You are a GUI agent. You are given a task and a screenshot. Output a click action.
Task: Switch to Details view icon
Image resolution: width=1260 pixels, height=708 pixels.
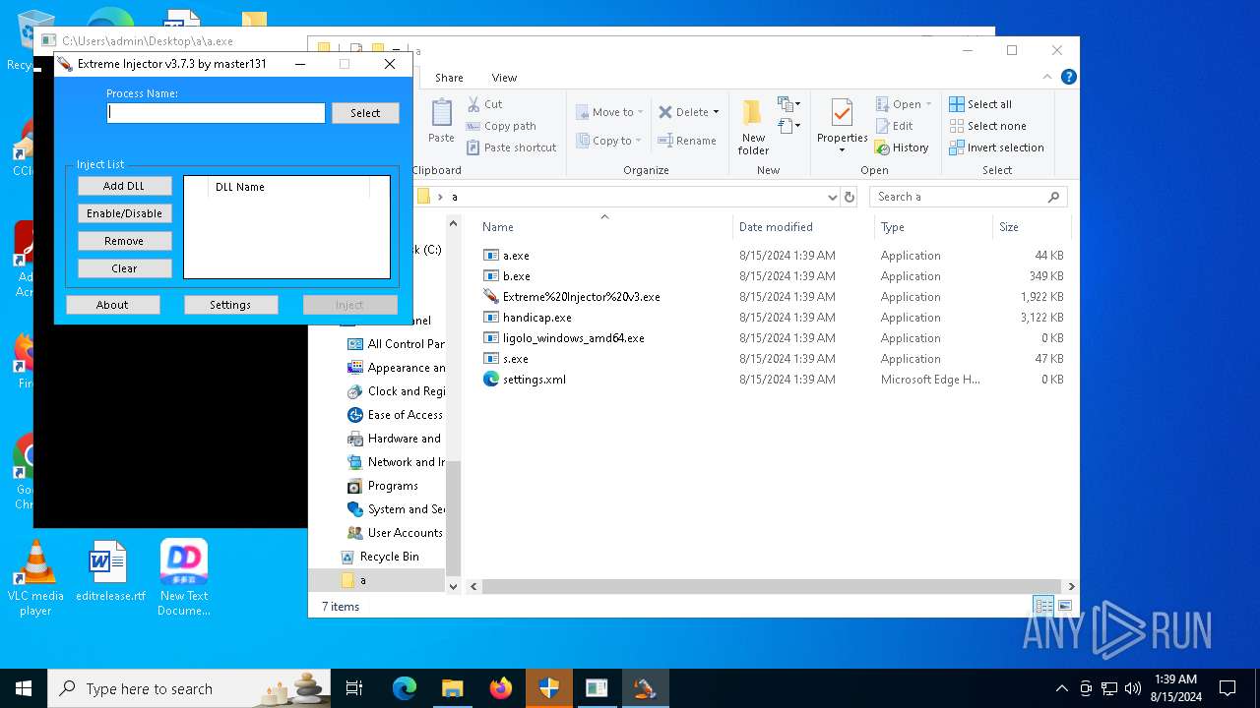click(x=1043, y=606)
